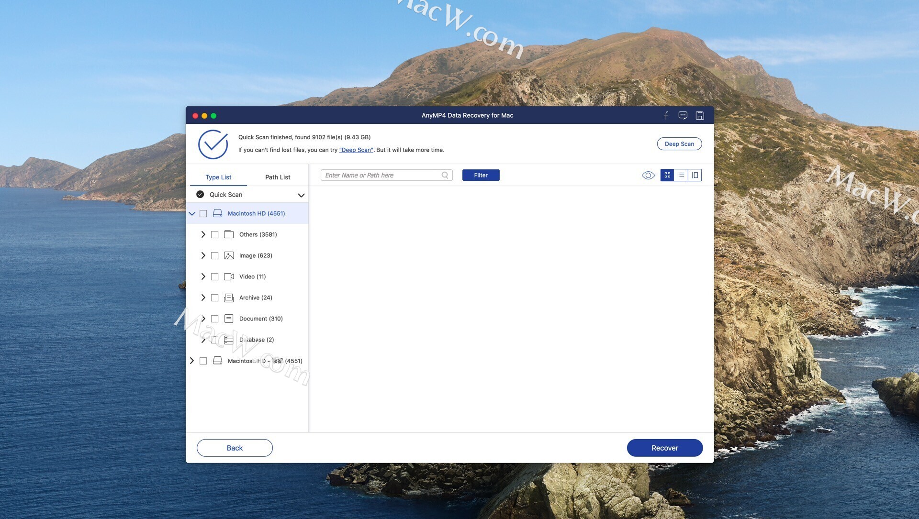The width and height of the screenshot is (919, 519).
Task: Minimize the AnyMP4 window with yellow button
Action: coord(204,116)
